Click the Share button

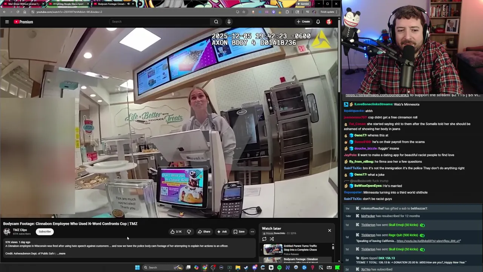[x=204, y=232]
